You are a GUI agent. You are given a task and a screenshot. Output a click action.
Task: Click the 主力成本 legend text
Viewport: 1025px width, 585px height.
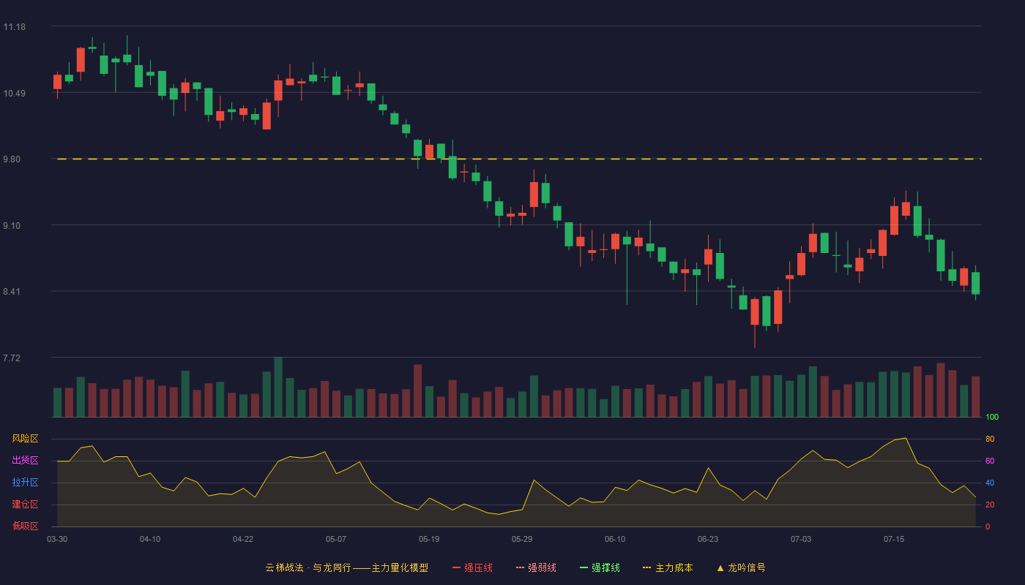tap(674, 567)
